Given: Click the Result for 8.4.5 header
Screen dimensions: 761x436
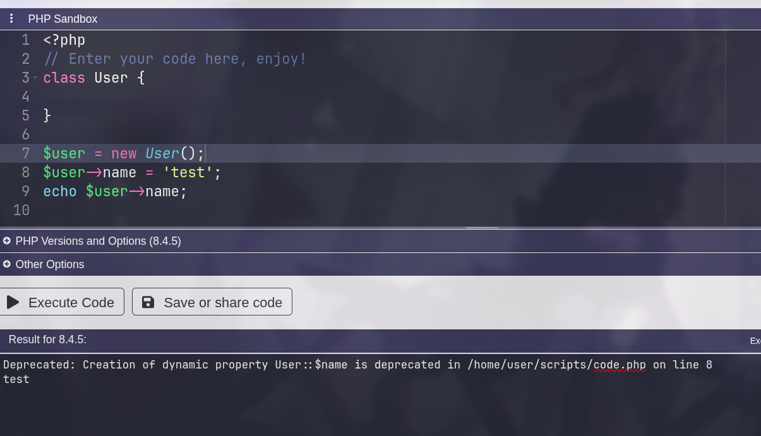Looking at the screenshot, I should 47,339.
